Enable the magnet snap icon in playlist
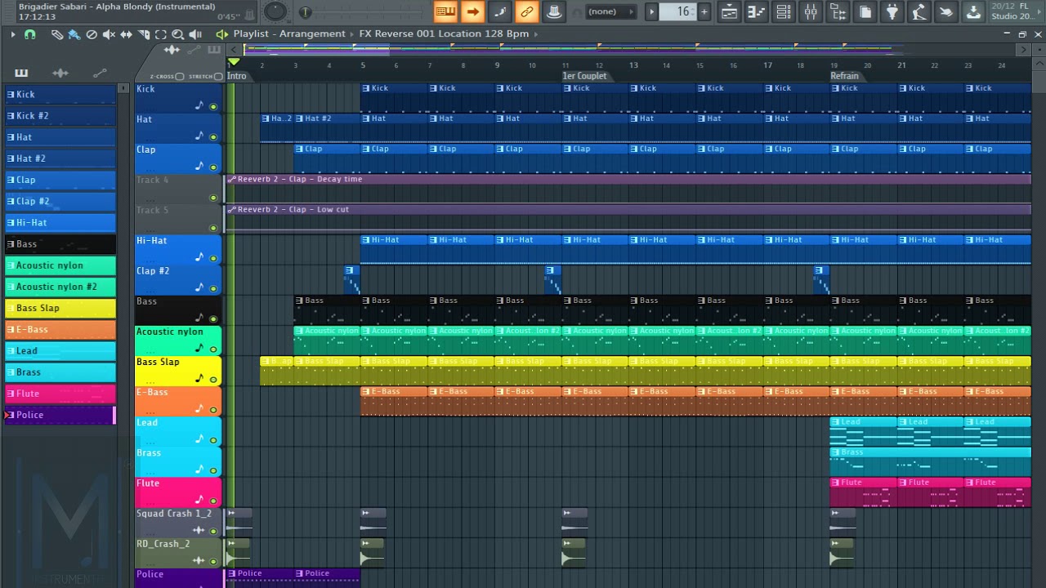Viewport: 1046px width, 588px height. point(30,34)
